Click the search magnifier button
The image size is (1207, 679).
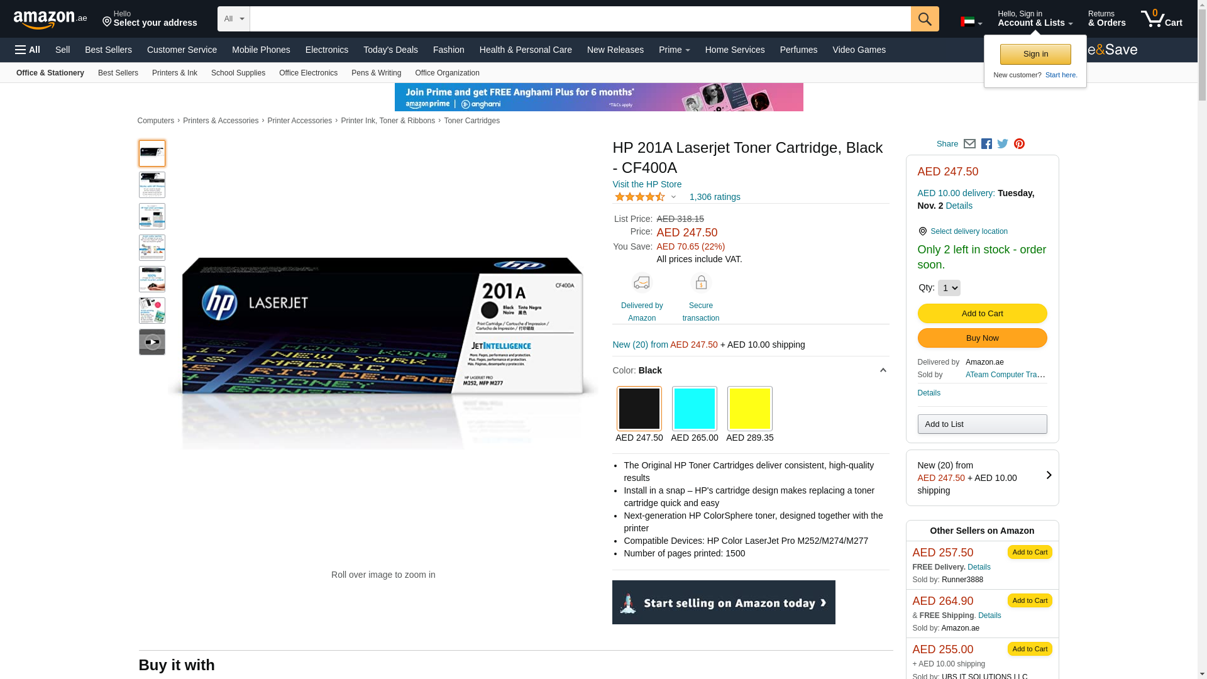(x=924, y=19)
